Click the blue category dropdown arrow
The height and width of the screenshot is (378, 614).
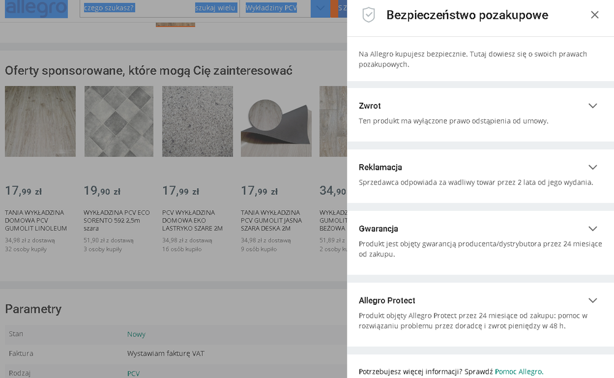(x=320, y=8)
